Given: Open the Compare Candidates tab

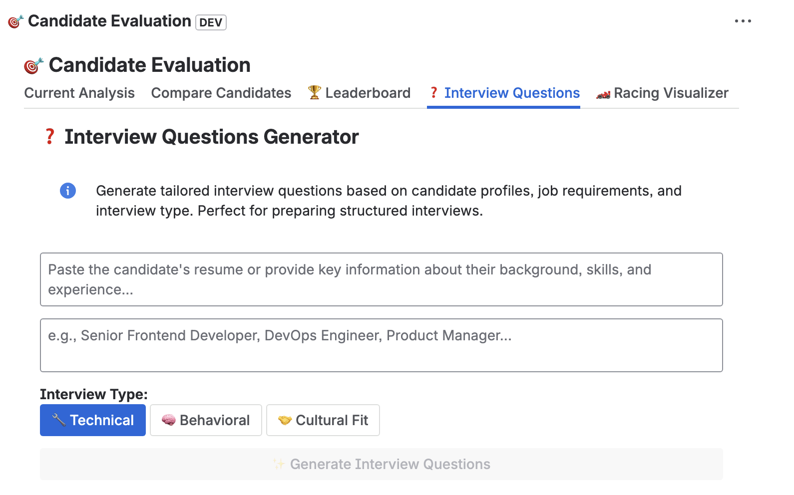Looking at the screenshot, I should (x=221, y=93).
